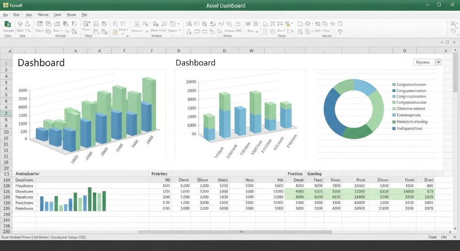Open the Hoon menu
Image resolution: width=460 pixels, height=251 pixels.
[71, 15]
